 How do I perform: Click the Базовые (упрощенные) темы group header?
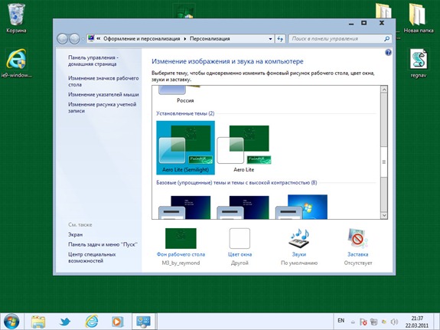(x=236, y=182)
